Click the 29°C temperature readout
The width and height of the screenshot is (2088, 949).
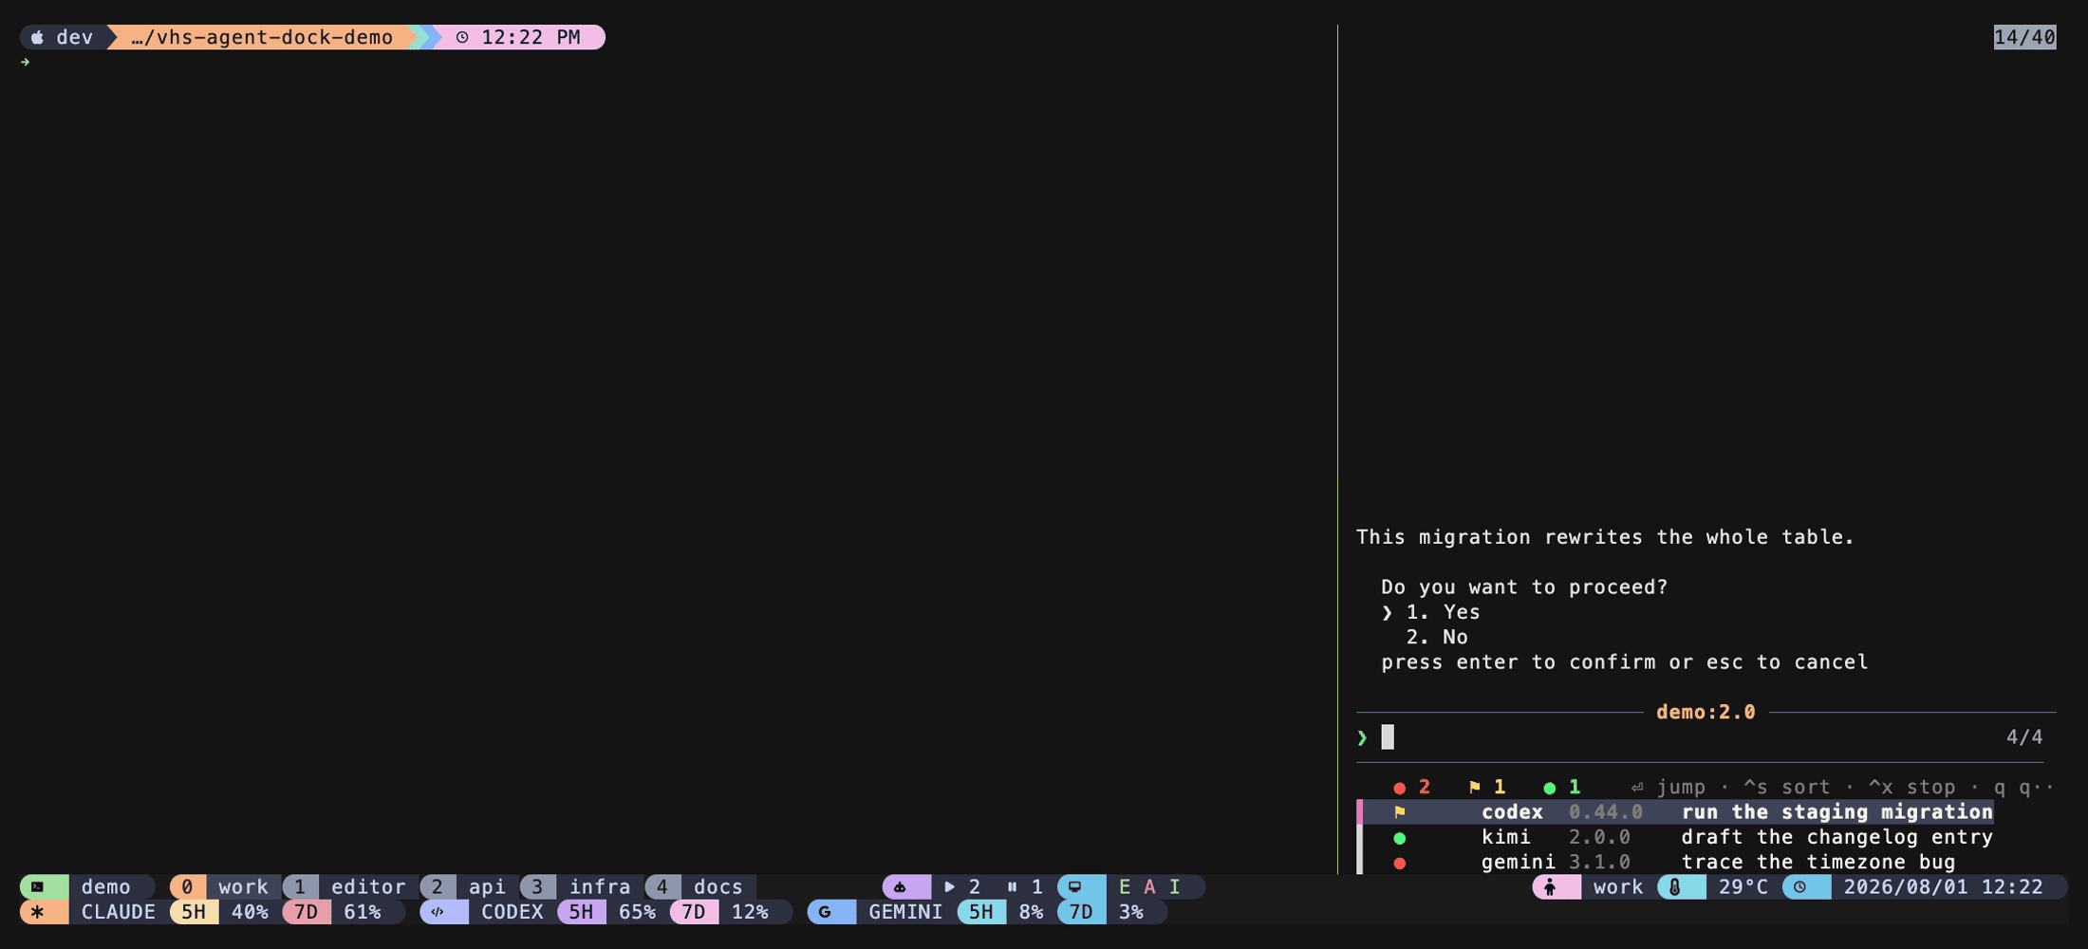coord(1743,886)
